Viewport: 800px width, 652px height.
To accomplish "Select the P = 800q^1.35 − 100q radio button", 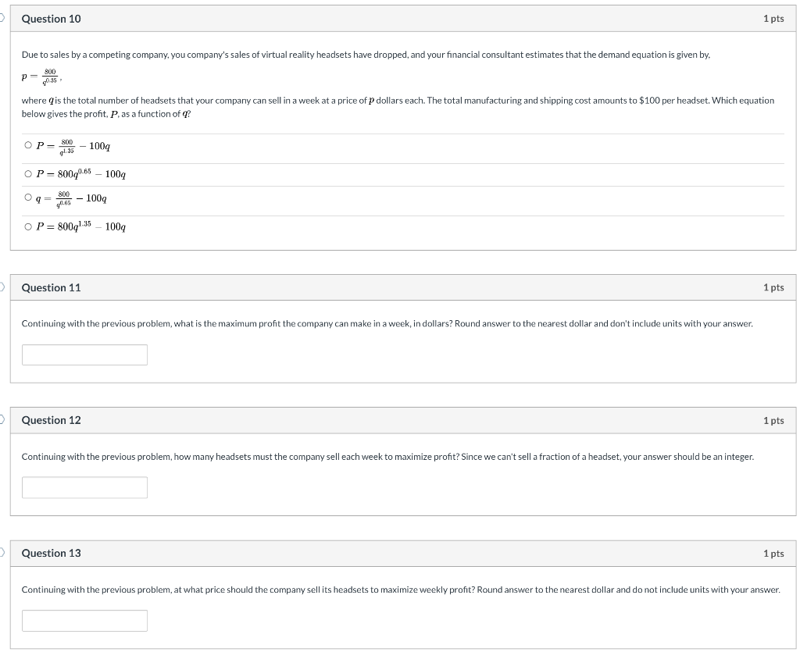I will coord(28,227).
